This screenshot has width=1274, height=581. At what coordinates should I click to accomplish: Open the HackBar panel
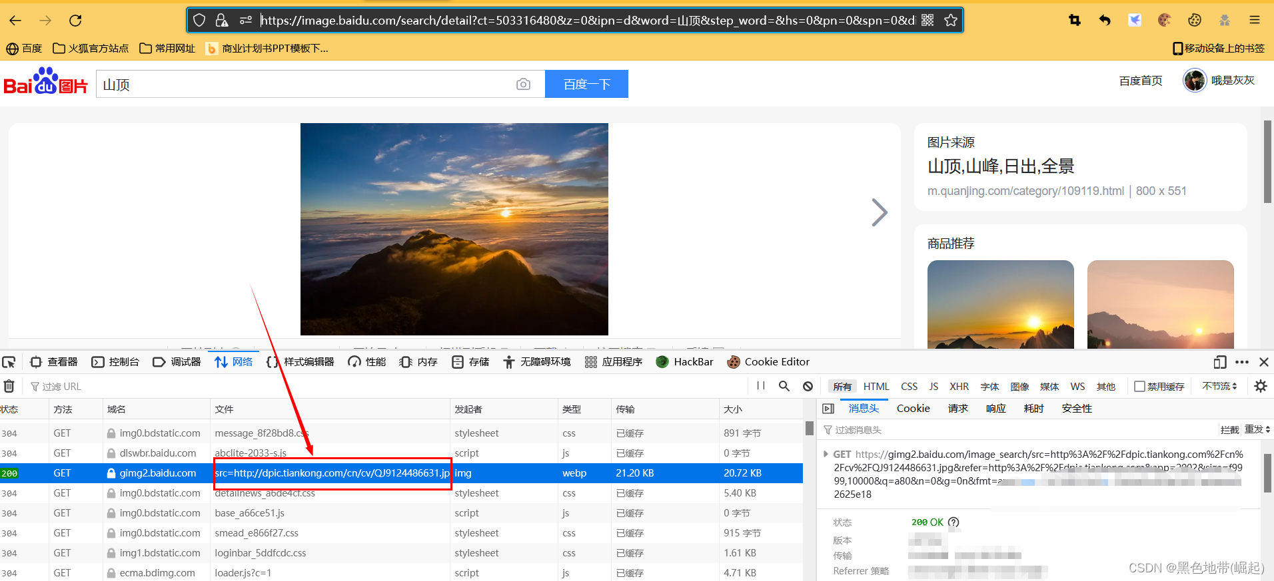(x=684, y=362)
